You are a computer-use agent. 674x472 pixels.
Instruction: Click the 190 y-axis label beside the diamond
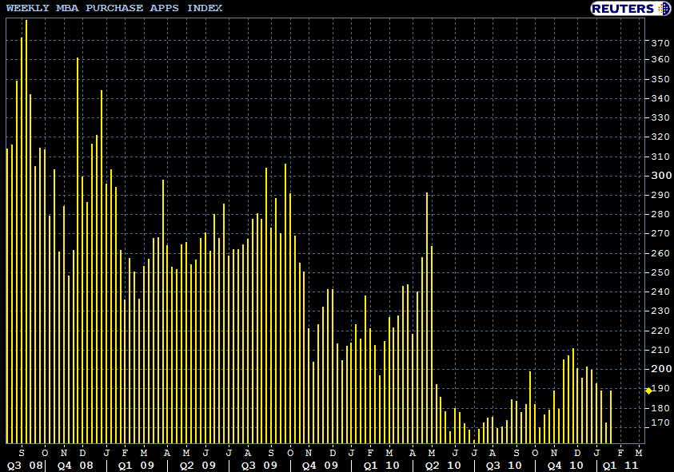[660, 388]
